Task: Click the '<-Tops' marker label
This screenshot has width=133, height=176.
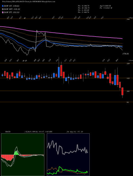Action: click(x=131, y=18)
